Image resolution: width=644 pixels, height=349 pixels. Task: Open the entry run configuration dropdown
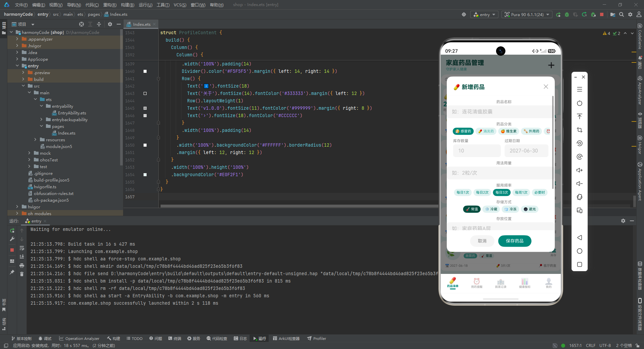484,14
